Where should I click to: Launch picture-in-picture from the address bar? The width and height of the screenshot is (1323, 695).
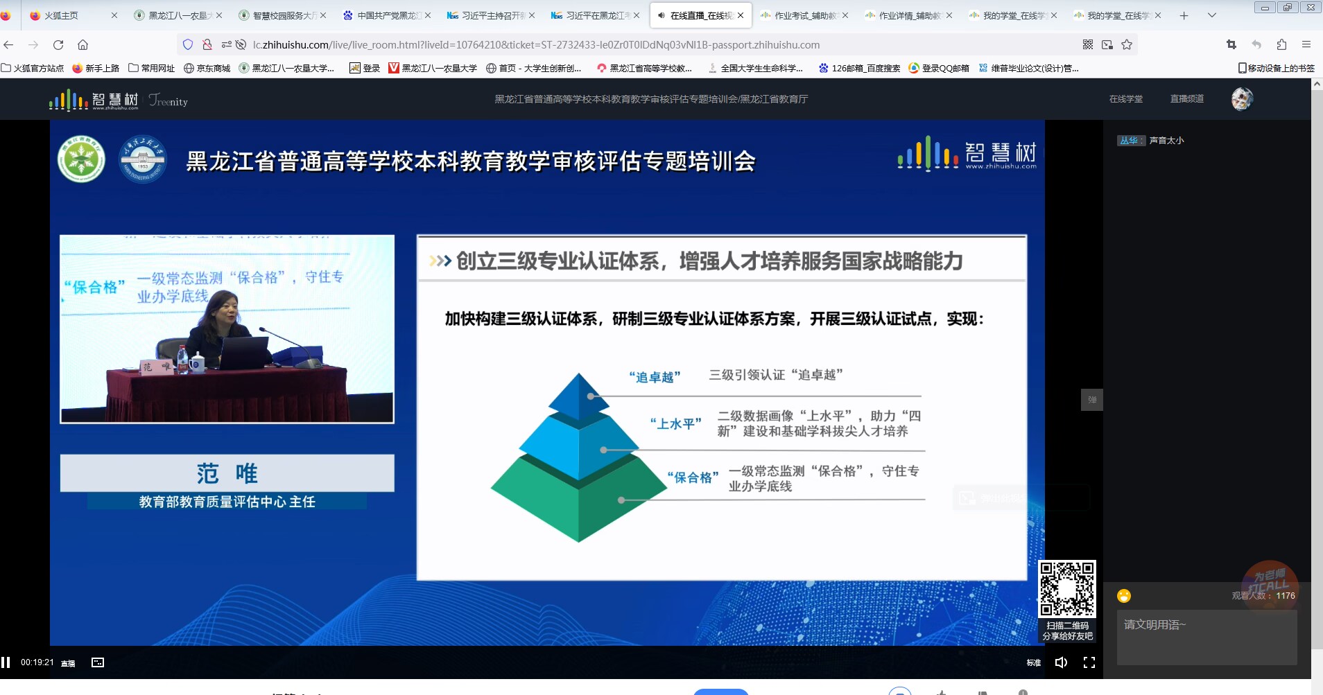[x=1107, y=45]
